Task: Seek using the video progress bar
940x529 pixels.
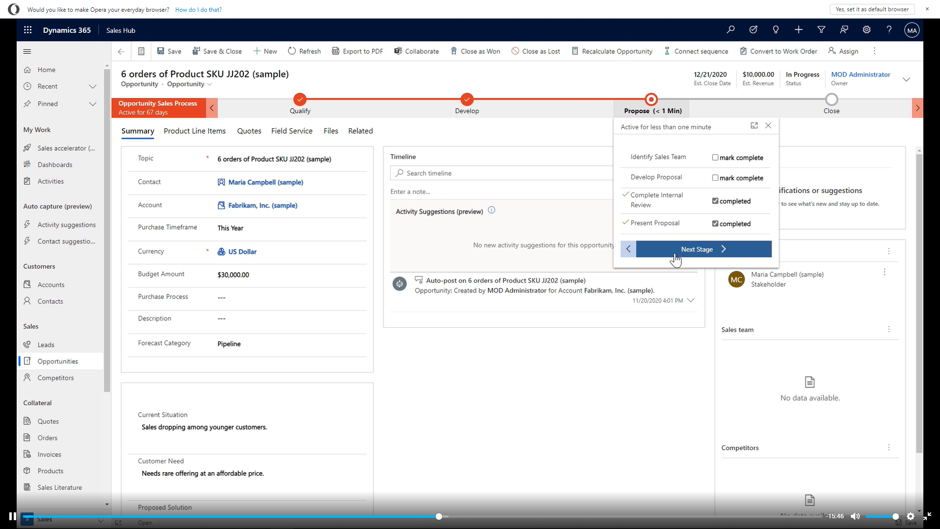Action: [422, 517]
